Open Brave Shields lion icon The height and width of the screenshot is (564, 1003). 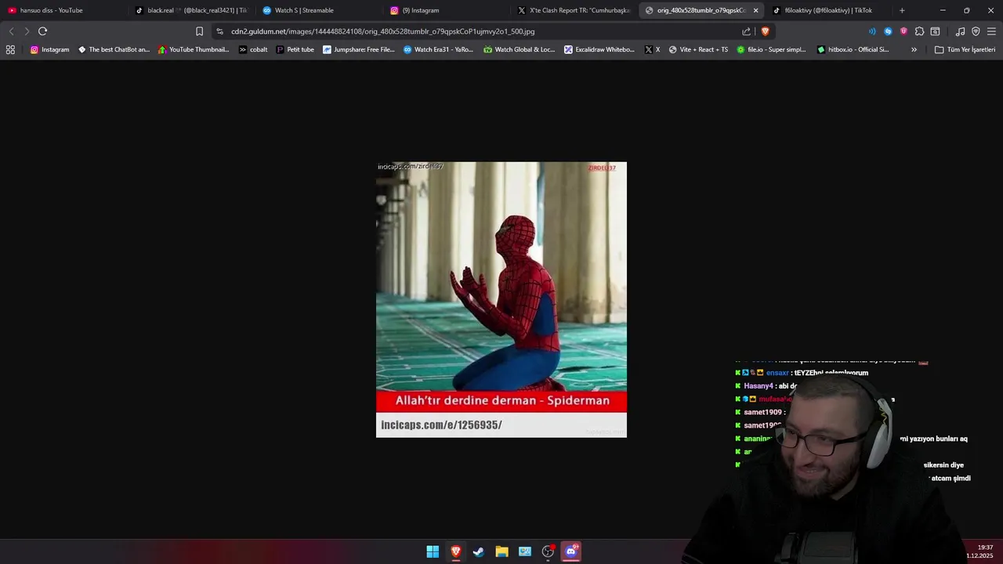click(765, 31)
